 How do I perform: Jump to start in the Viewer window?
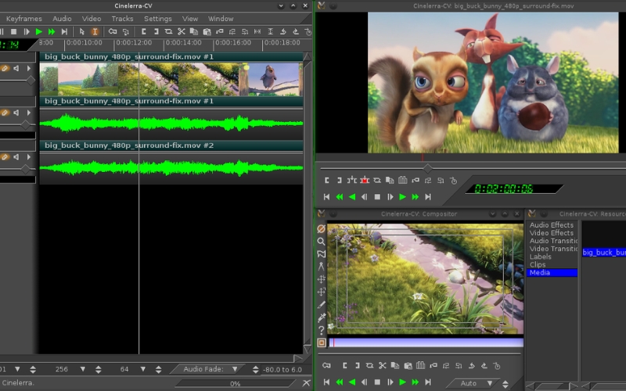coord(326,197)
